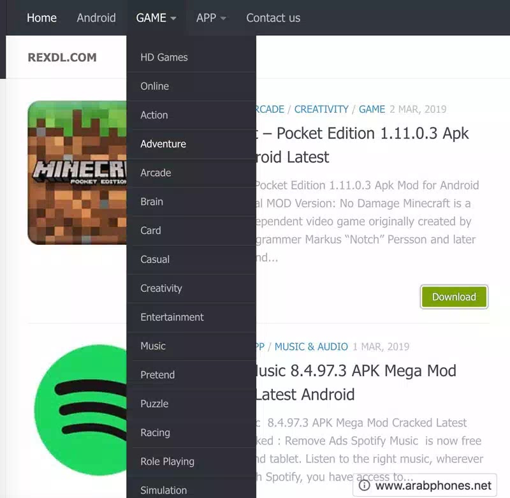Screen dimensions: 510x498
Task: Open the Home menu item
Action: tap(41, 18)
